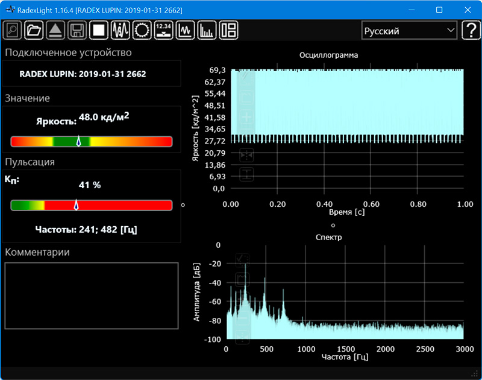Stop measurement with the square icon
The height and width of the screenshot is (380, 482).
[x=98, y=30]
